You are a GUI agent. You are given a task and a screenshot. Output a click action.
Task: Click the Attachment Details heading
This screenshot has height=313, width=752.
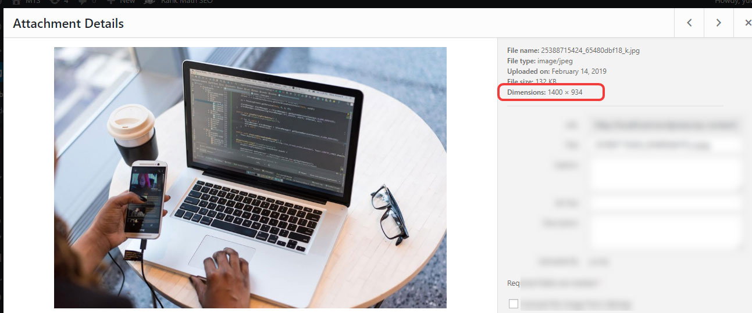tap(68, 24)
